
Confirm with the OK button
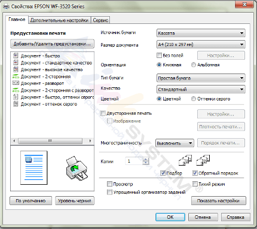(170, 217)
